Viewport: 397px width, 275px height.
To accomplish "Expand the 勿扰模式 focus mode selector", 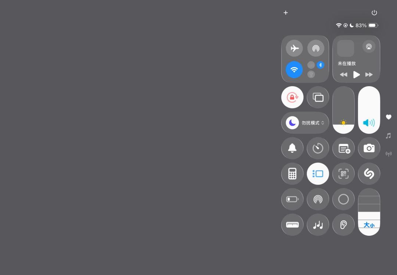I will point(313,123).
